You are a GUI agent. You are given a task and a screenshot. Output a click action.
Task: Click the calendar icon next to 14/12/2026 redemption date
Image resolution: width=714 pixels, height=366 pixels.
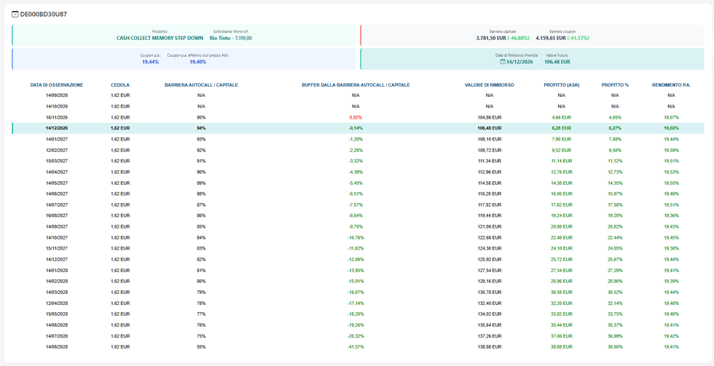click(x=503, y=62)
